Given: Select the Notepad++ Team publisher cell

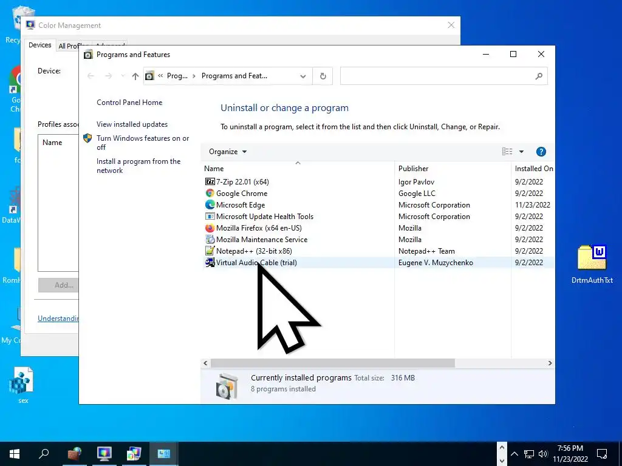Looking at the screenshot, I should (x=426, y=251).
